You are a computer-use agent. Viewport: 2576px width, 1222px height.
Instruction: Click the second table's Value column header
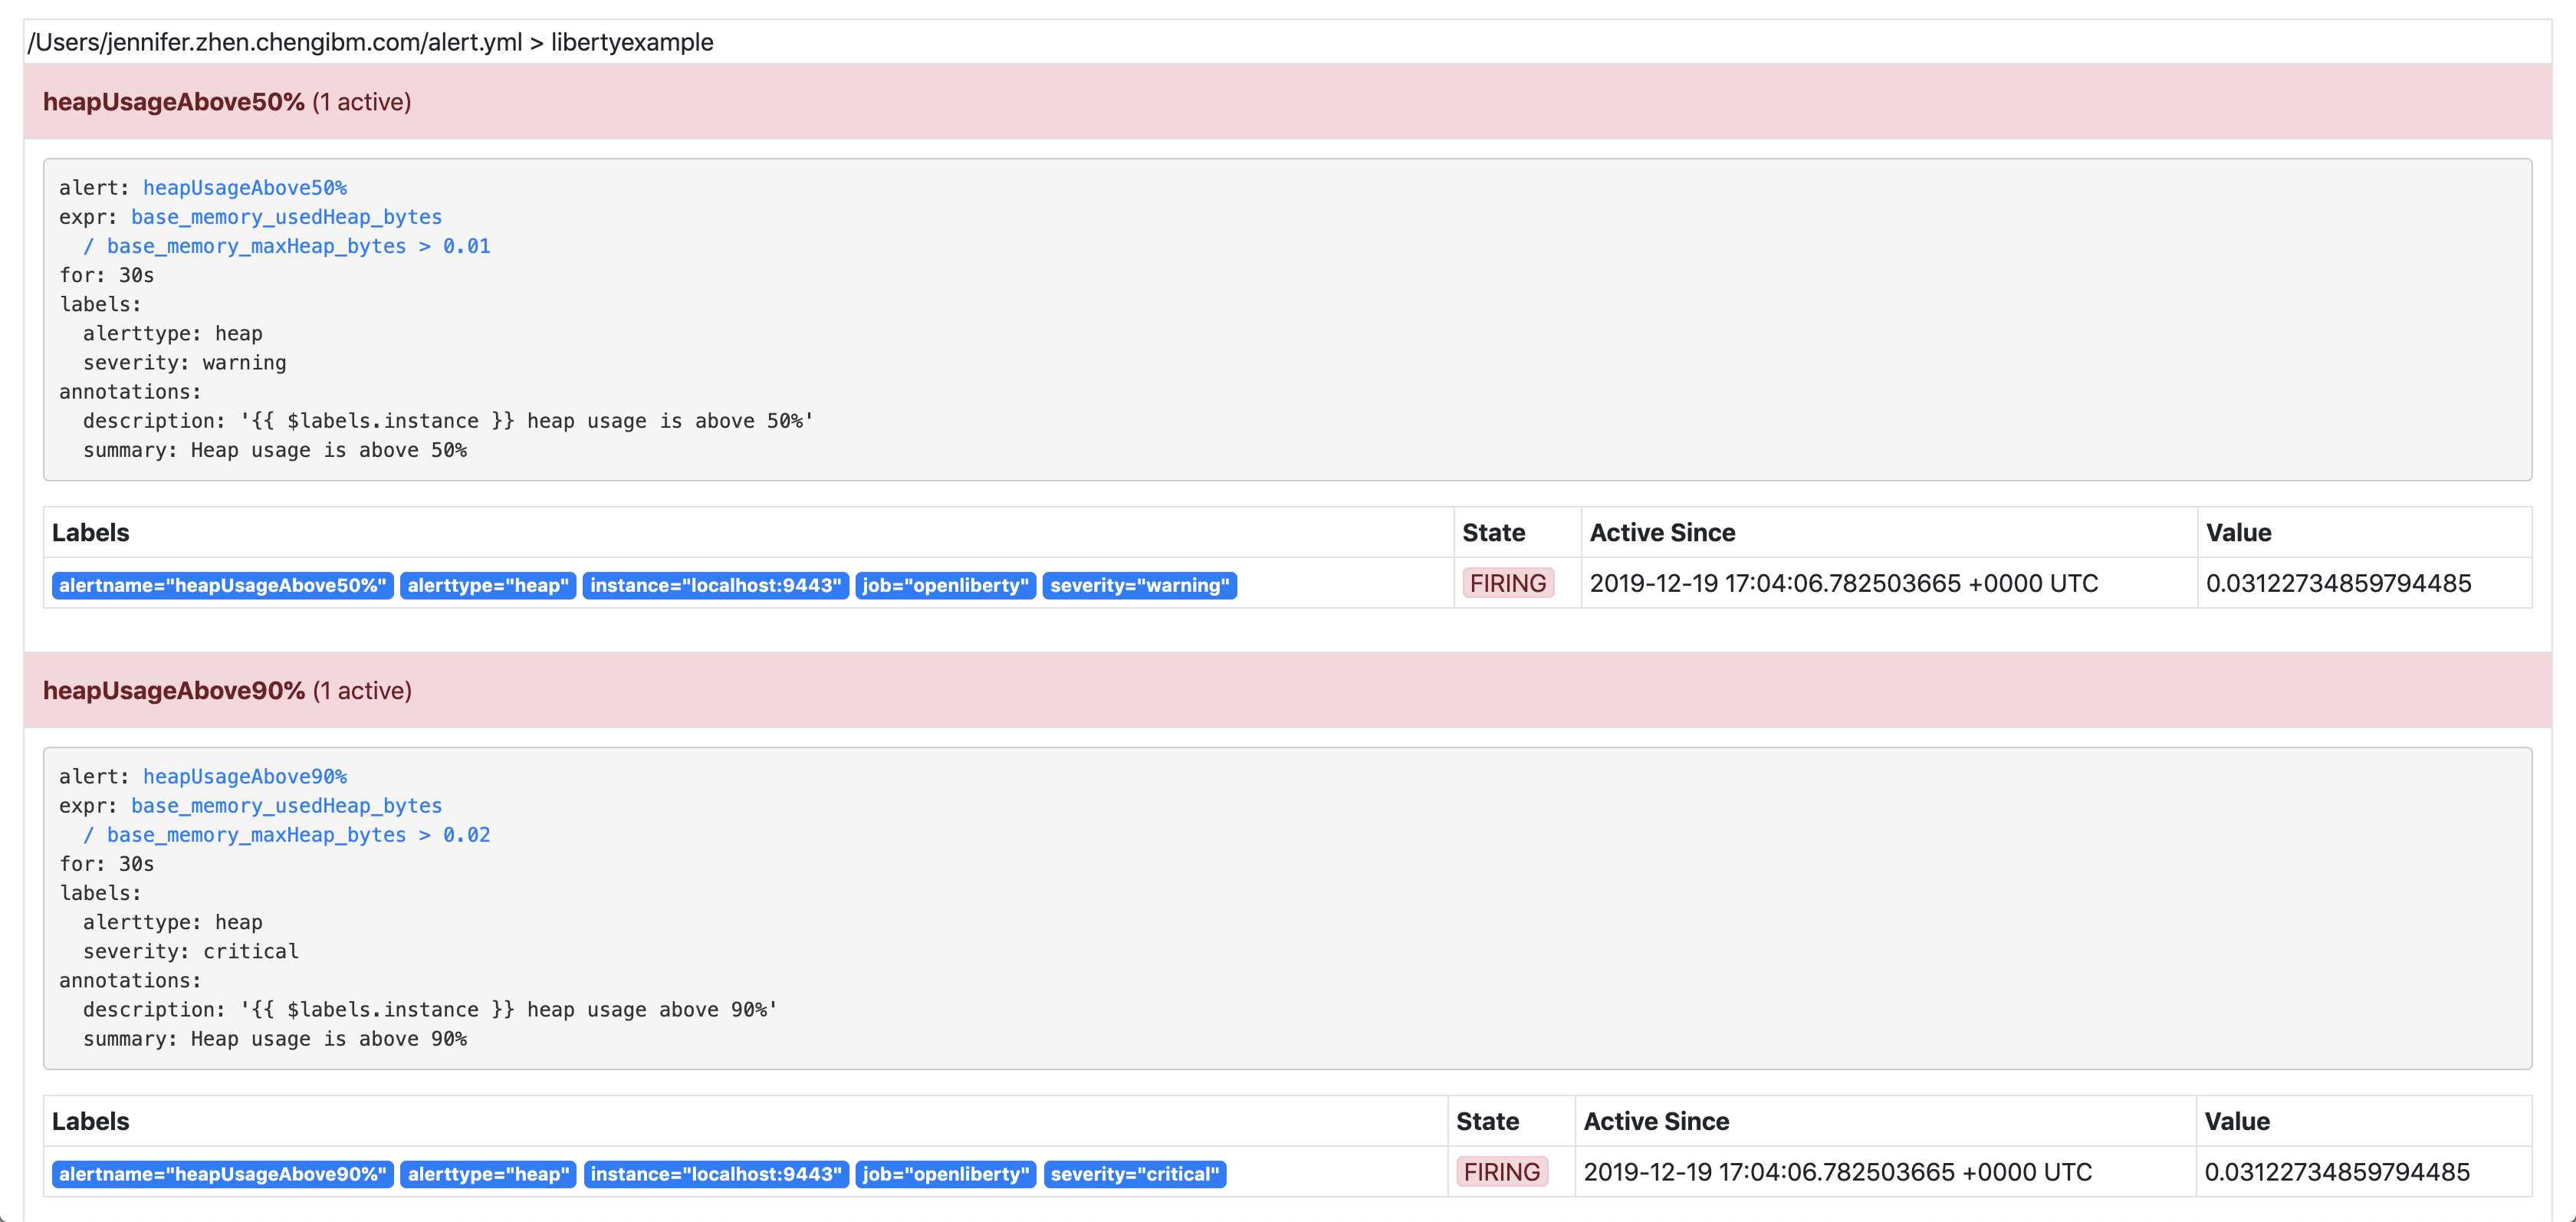click(x=2236, y=1122)
